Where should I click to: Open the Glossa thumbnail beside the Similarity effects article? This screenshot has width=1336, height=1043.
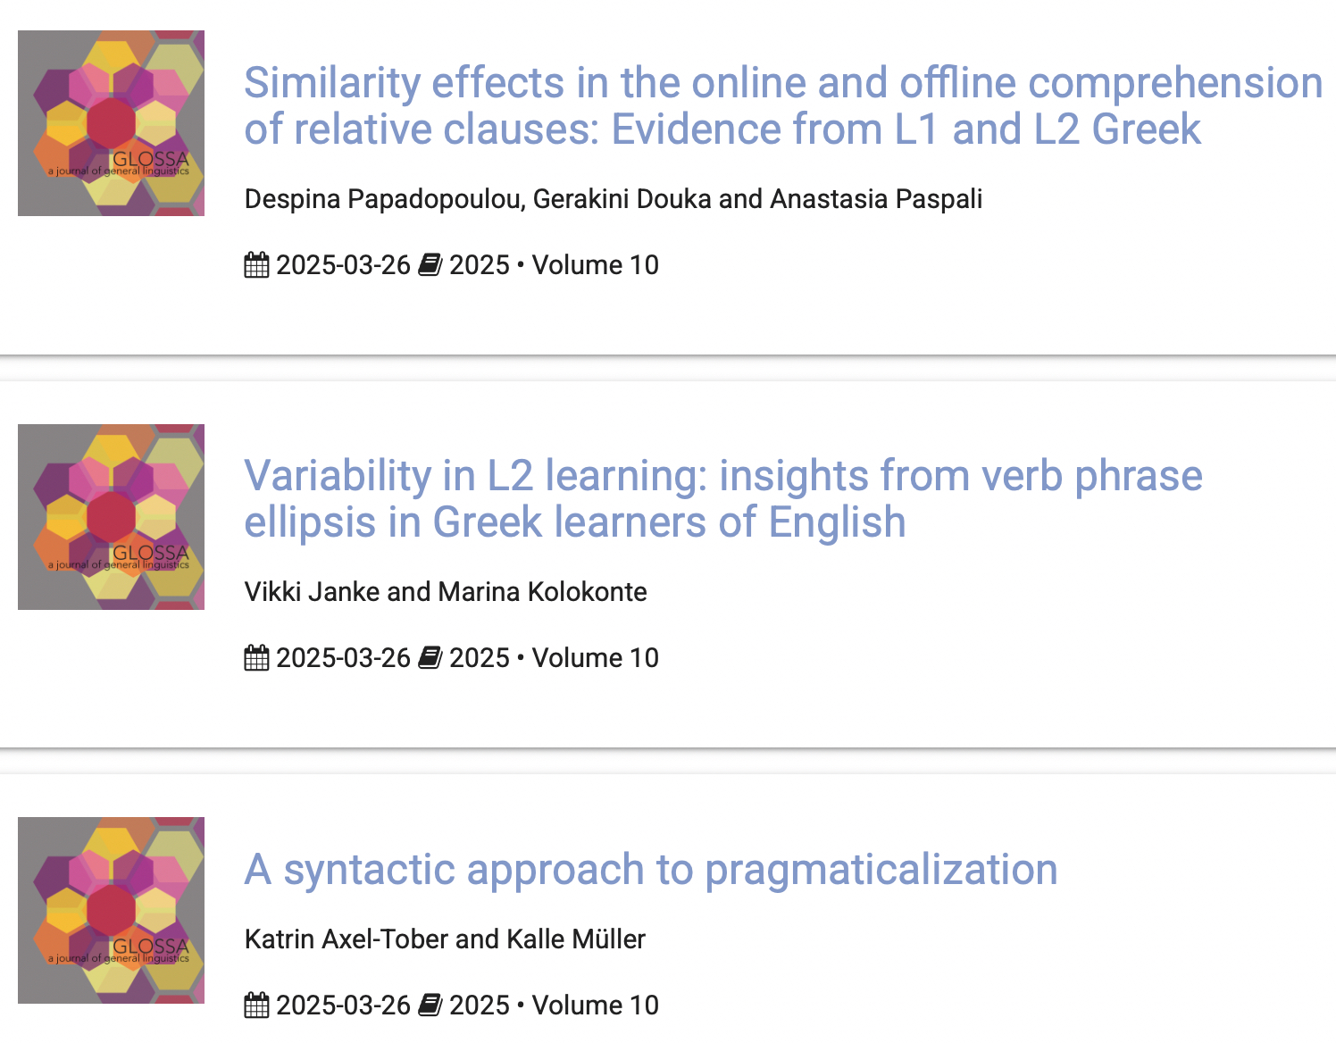pos(111,123)
